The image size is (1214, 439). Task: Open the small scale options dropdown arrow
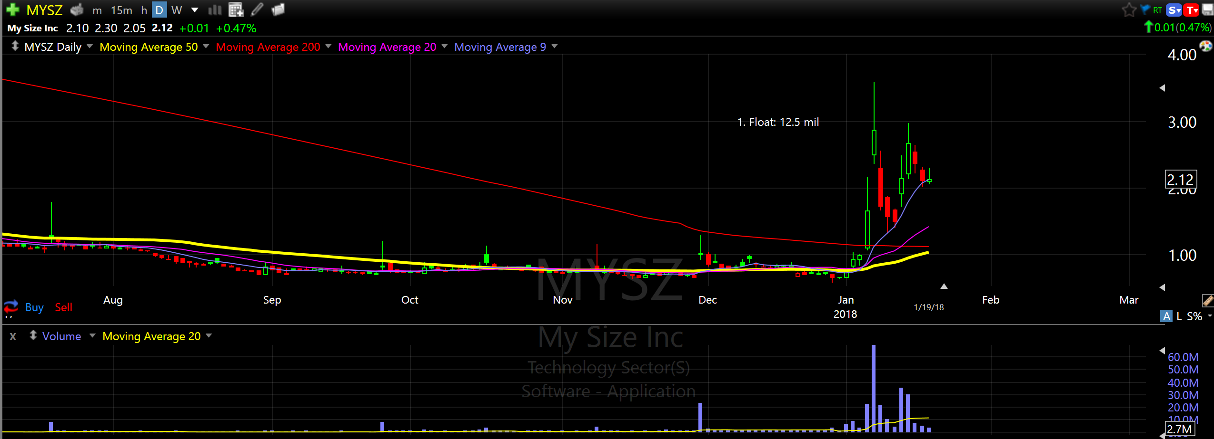point(1210,315)
